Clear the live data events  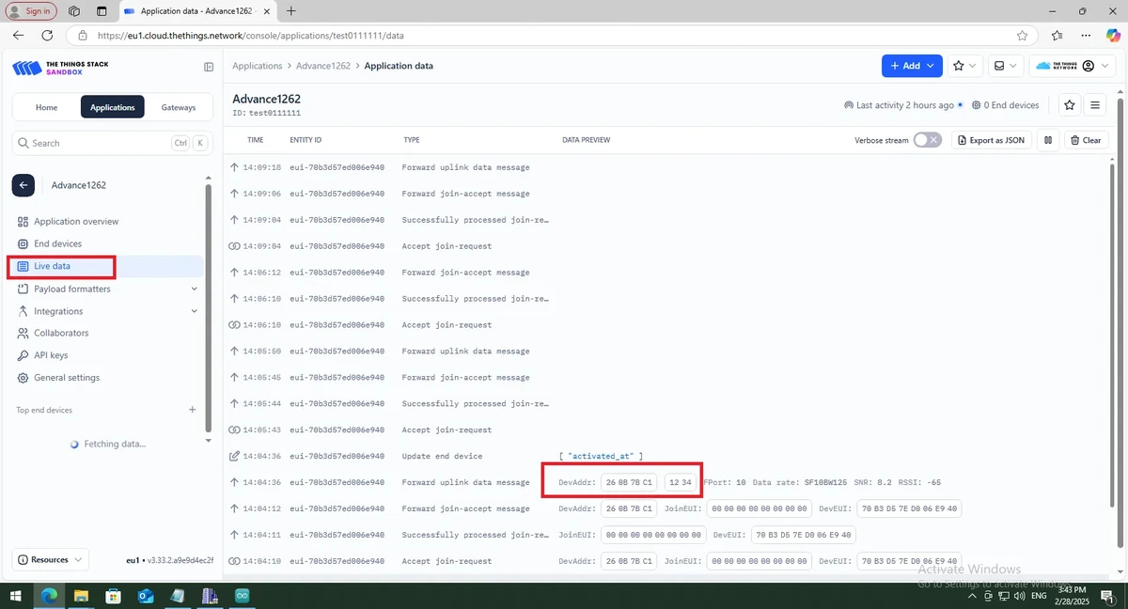coord(1085,140)
